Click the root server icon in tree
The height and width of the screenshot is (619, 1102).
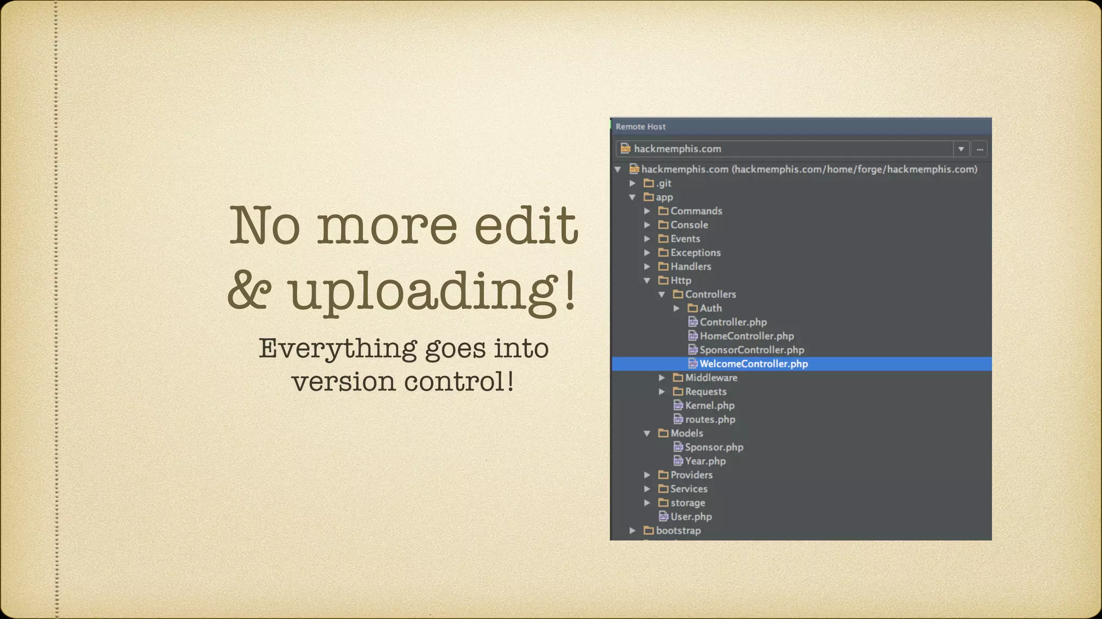click(x=634, y=169)
